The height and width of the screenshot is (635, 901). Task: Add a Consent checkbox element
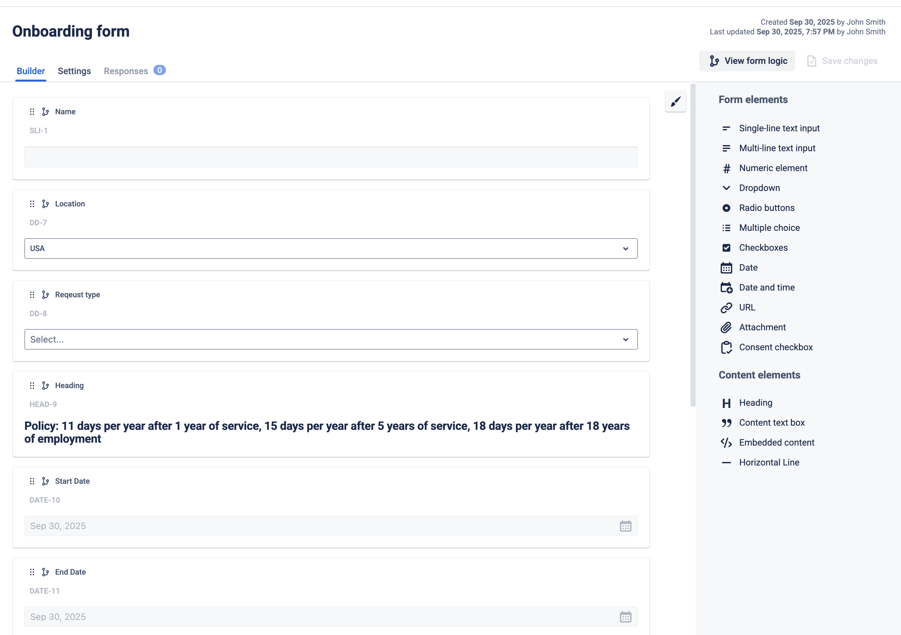click(x=776, y=347)
